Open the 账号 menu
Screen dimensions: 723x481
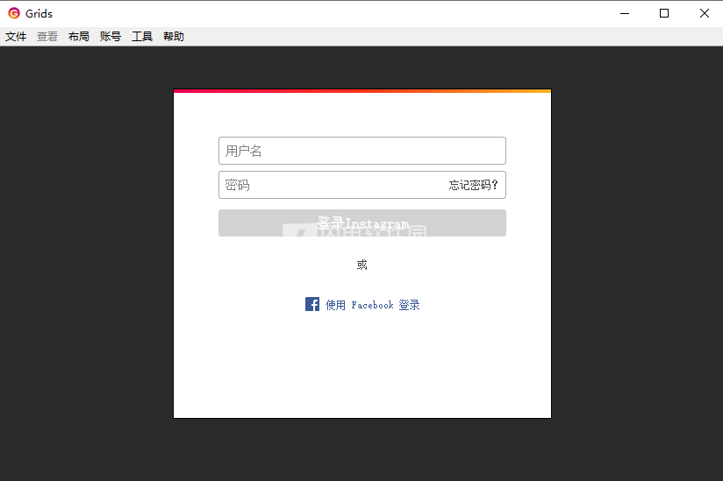[x=111, y=37]
